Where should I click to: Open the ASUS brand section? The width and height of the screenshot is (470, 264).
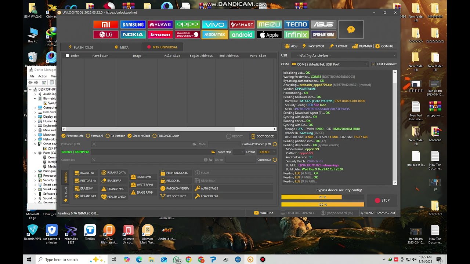tap(323, 25)
